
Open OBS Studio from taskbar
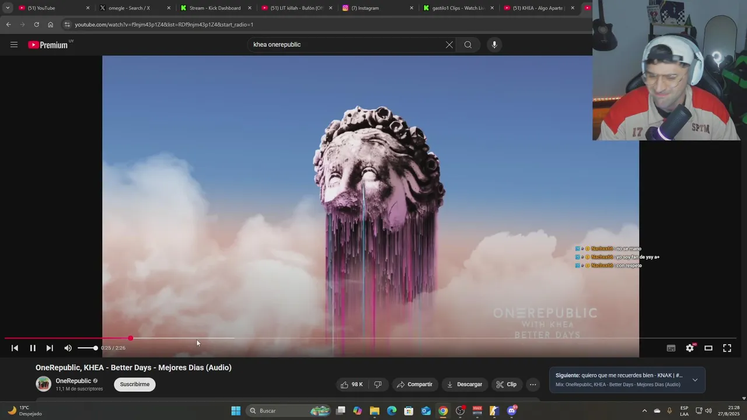click(460, 411)
